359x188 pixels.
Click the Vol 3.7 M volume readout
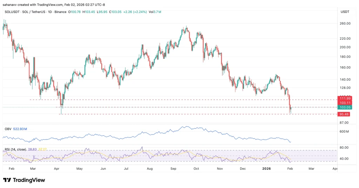pos(154,12)
